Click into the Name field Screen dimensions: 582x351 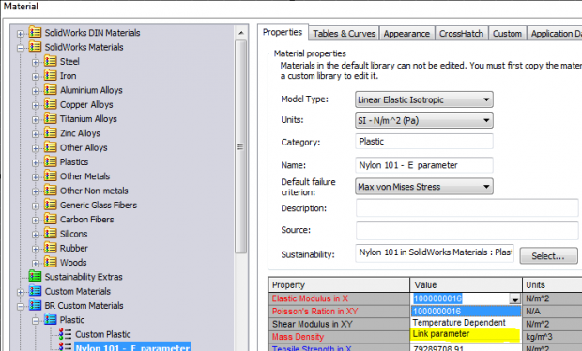(x=424, y=165)
